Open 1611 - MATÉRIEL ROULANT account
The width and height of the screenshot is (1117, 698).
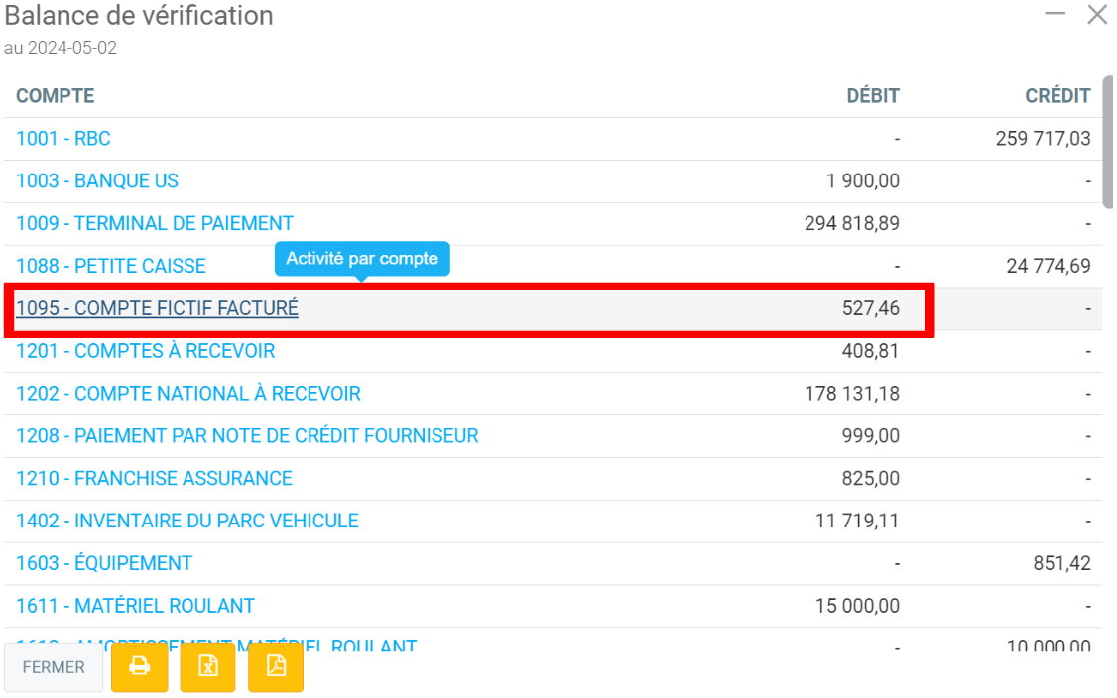(x=135, y=606)
